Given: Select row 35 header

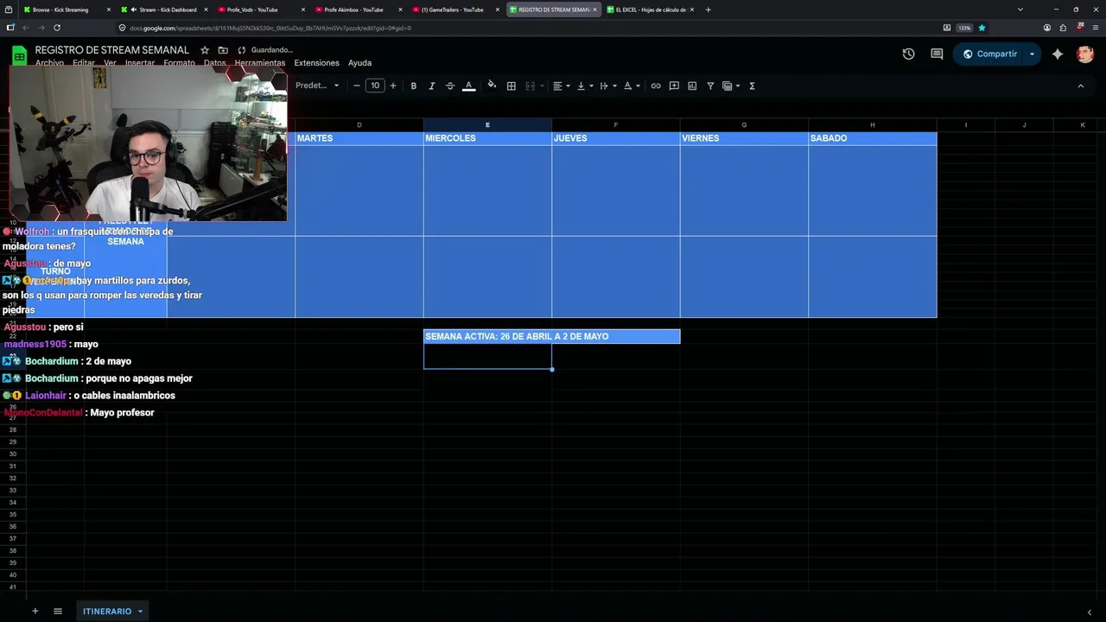Looking at the screenshot, I should click(x=13, y=514).
